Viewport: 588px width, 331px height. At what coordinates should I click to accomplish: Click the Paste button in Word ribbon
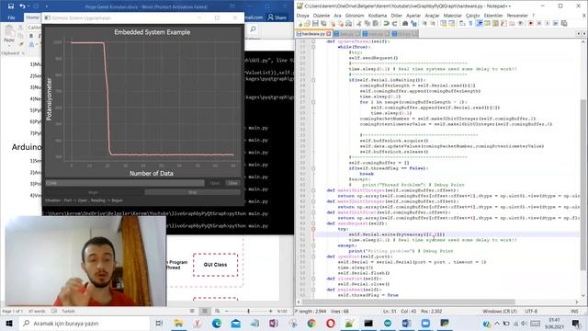pyautogui.click(x=8, y=34)
